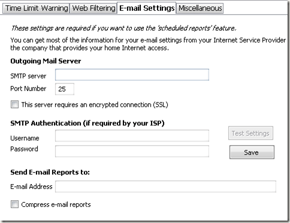Focus the Port Number field showing 25
290x223 pixels.
tap(65, 89)
